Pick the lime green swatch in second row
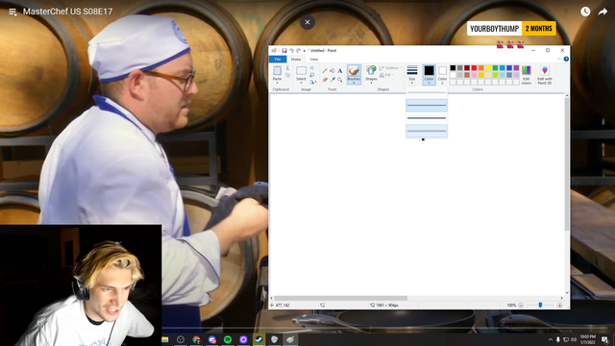Screen dimensions: 615x346 [495, 75]
